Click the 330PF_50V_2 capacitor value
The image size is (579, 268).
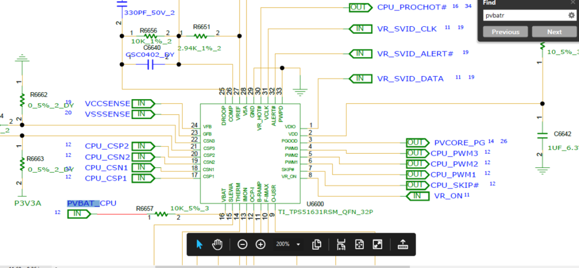tap(149, 12)
